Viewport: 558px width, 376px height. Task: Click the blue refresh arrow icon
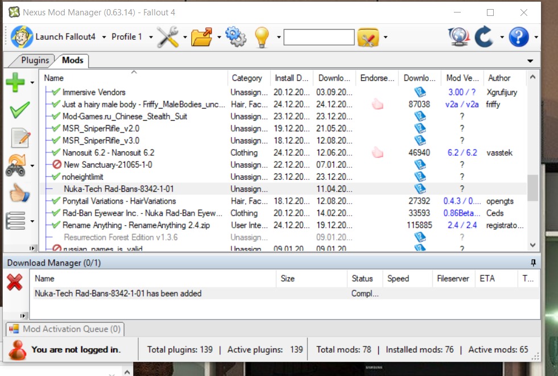484,36
